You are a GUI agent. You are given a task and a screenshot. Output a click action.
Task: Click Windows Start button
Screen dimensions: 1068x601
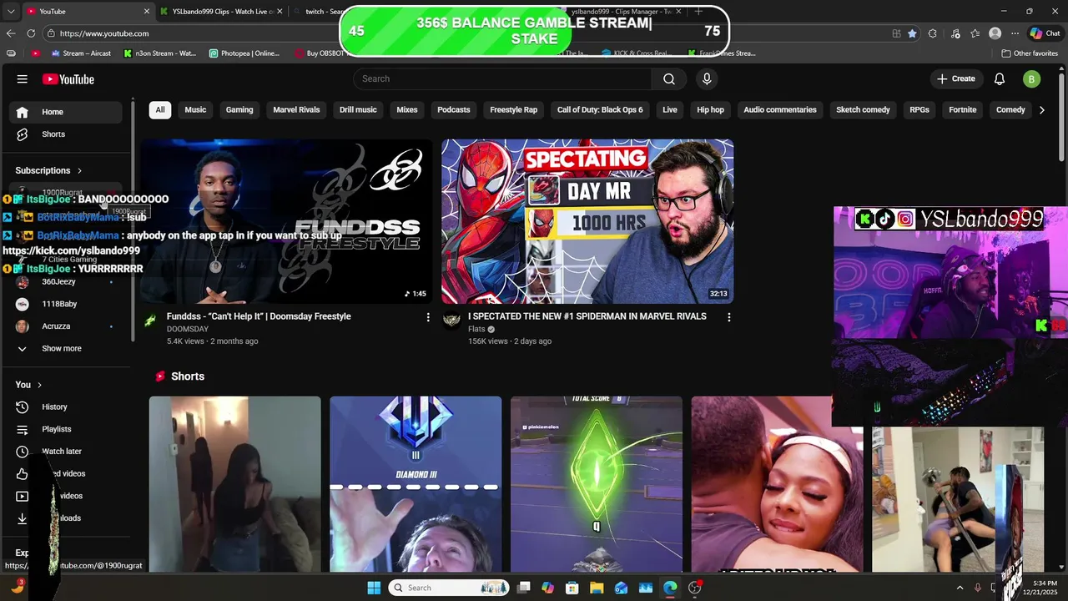pyautogui.click(x=374, y=588)
